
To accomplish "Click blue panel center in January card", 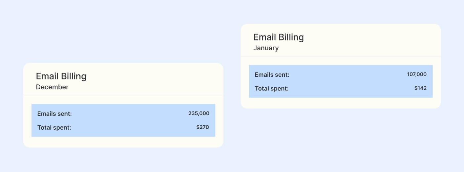I will pos(341,81).
